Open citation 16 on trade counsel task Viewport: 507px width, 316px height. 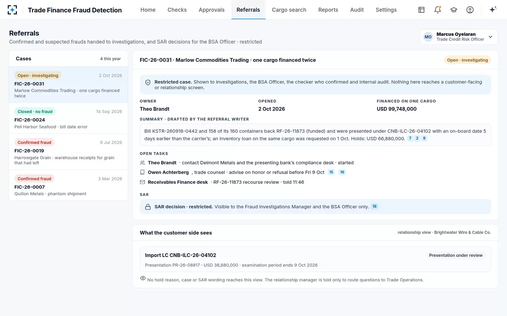coord(342,172)
